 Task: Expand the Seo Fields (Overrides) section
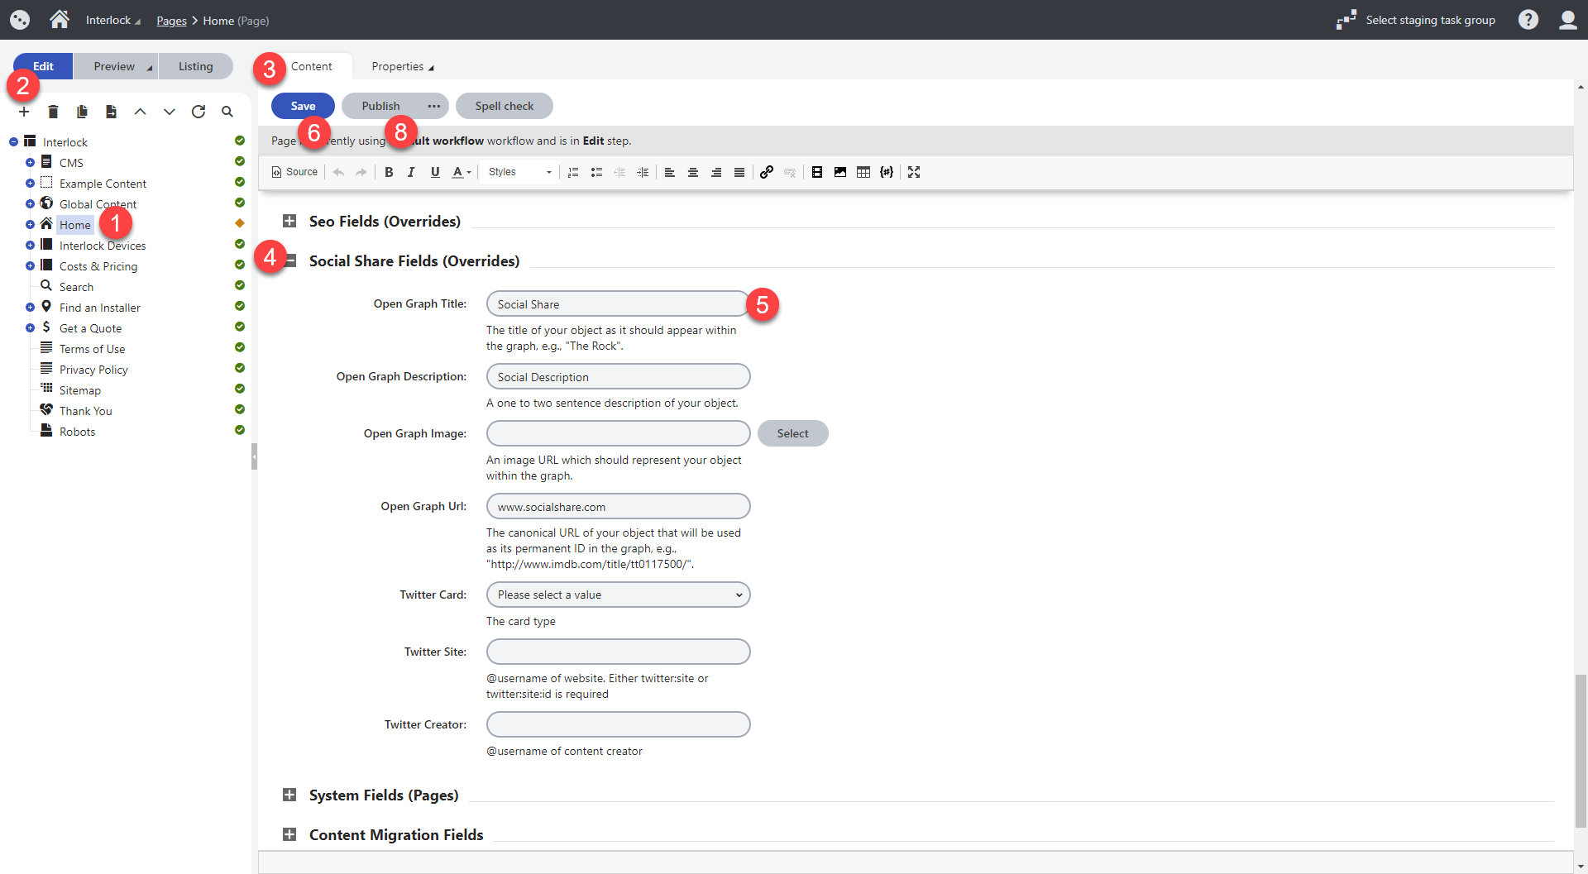click(289, 221)
